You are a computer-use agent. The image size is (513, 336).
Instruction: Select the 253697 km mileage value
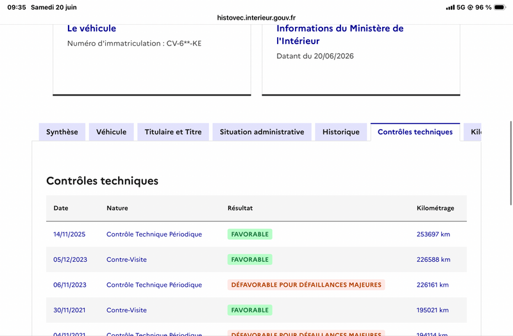[433, 234]
